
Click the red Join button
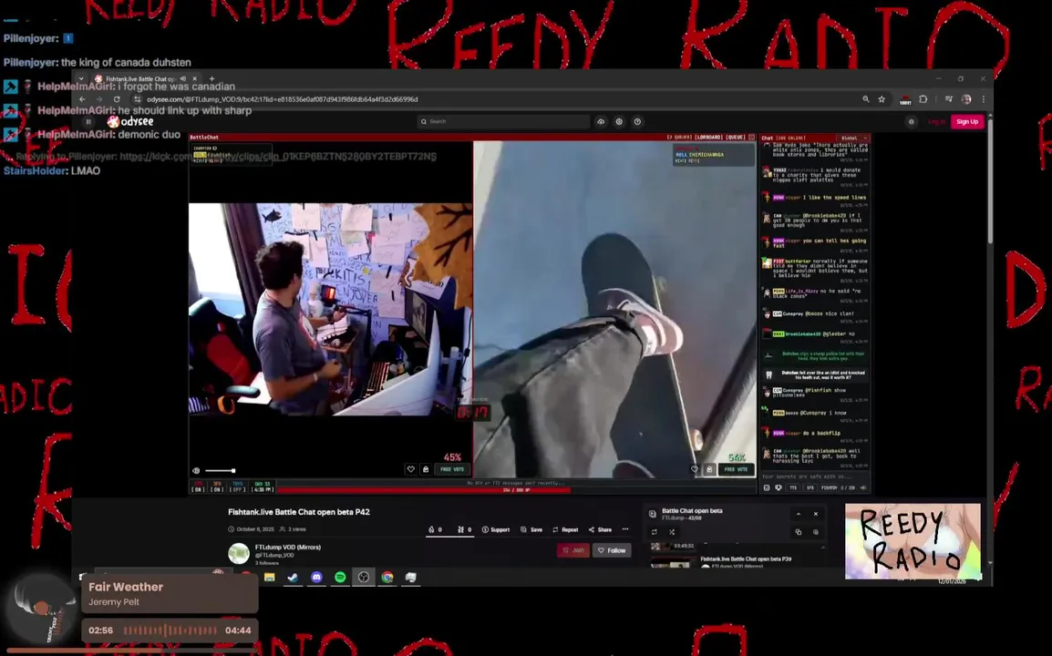click(573, 550)
